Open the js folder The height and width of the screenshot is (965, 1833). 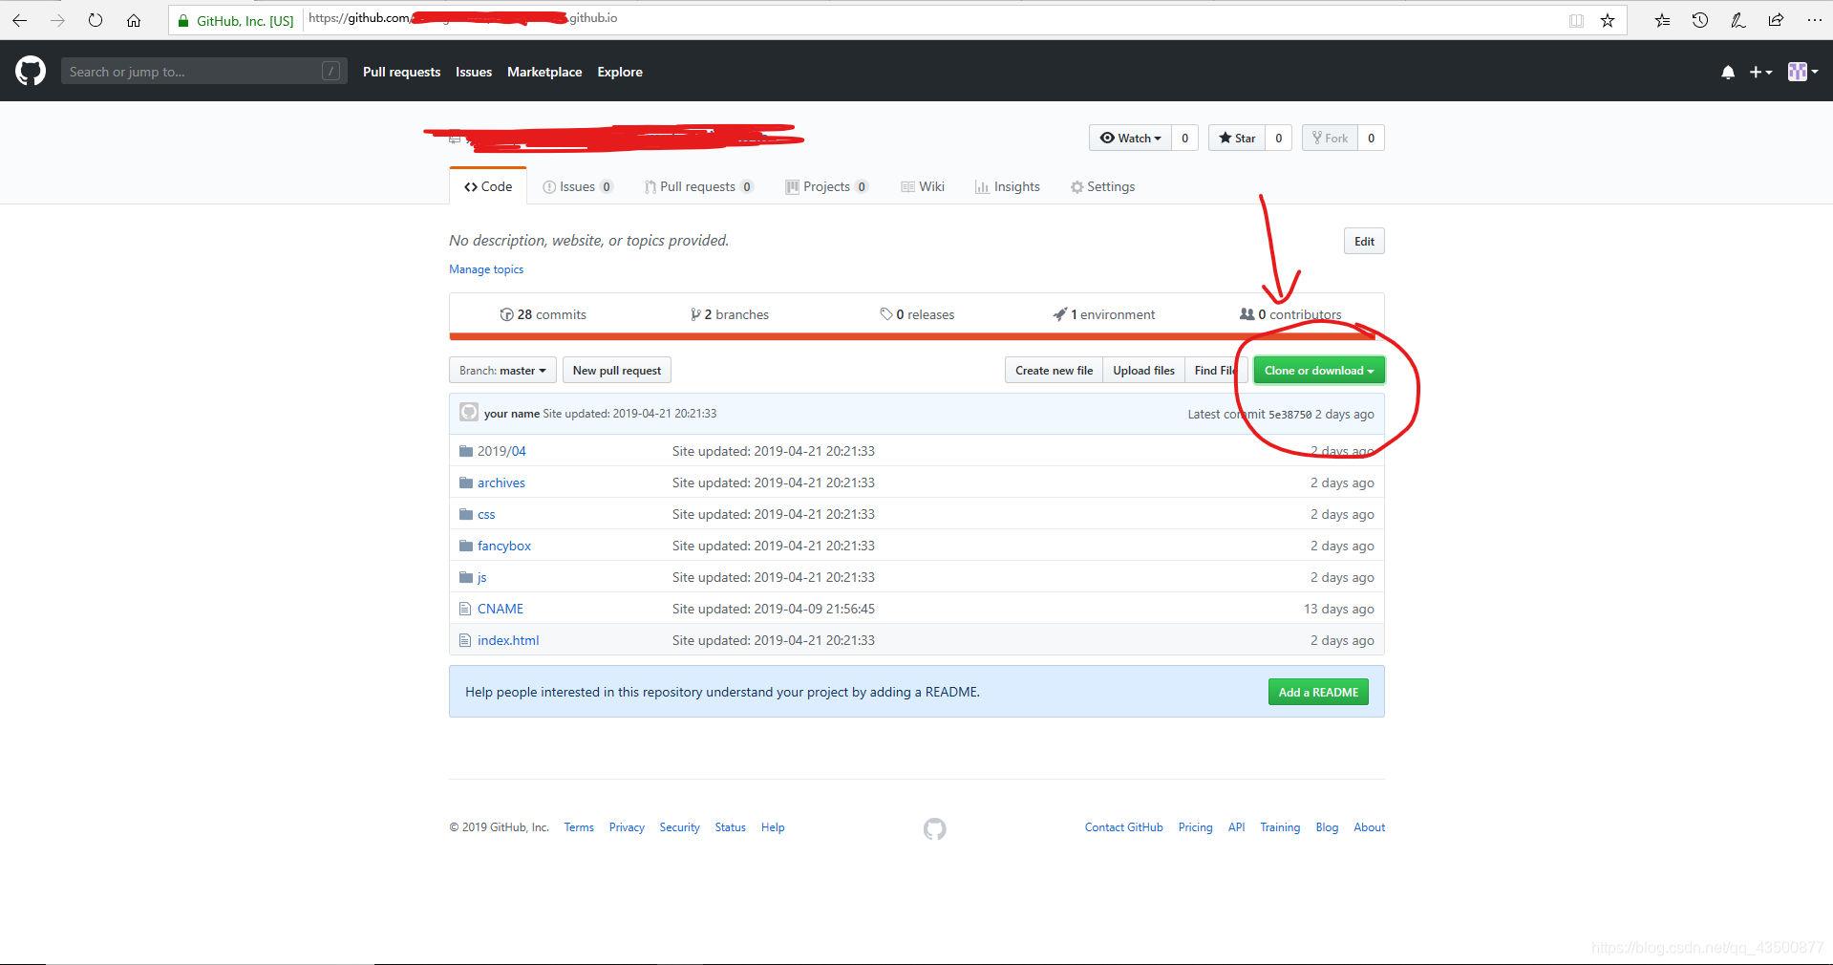click(482, 577)
